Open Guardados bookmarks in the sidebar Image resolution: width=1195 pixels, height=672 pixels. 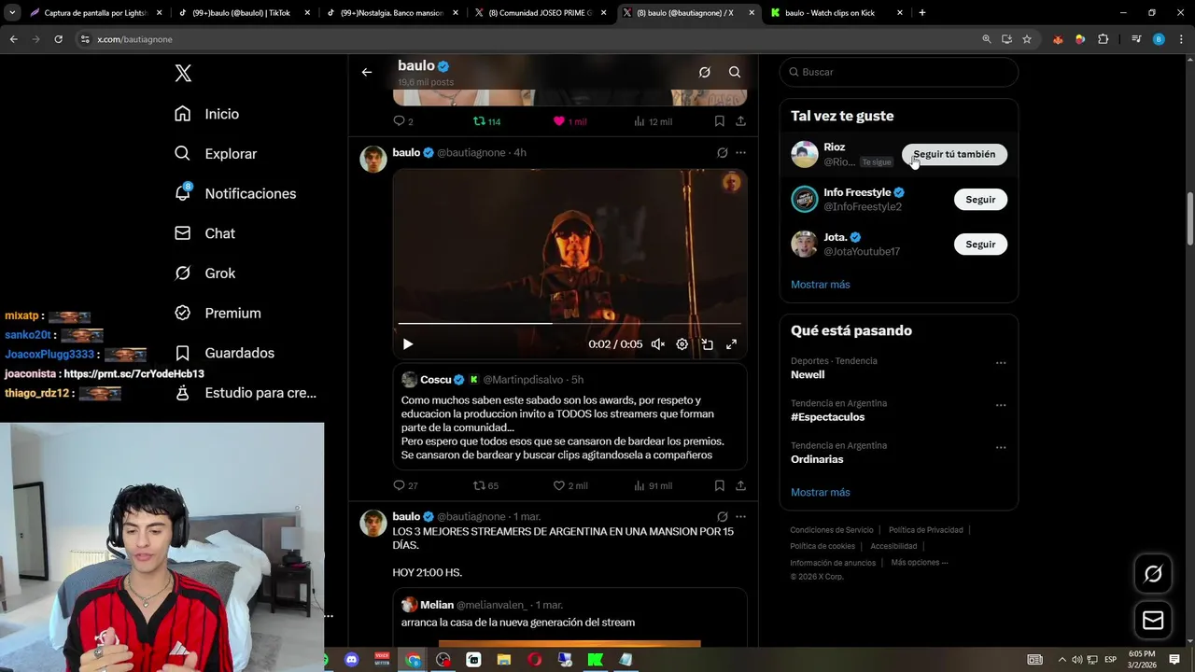coord(224,353)
